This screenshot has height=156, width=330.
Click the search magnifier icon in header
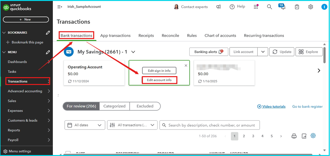tap(270, 7)
